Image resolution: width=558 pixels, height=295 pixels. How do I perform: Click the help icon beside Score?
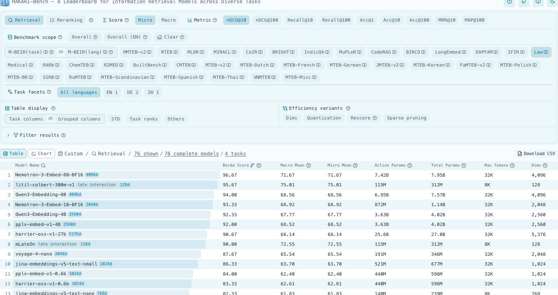[x=127, y=20]
